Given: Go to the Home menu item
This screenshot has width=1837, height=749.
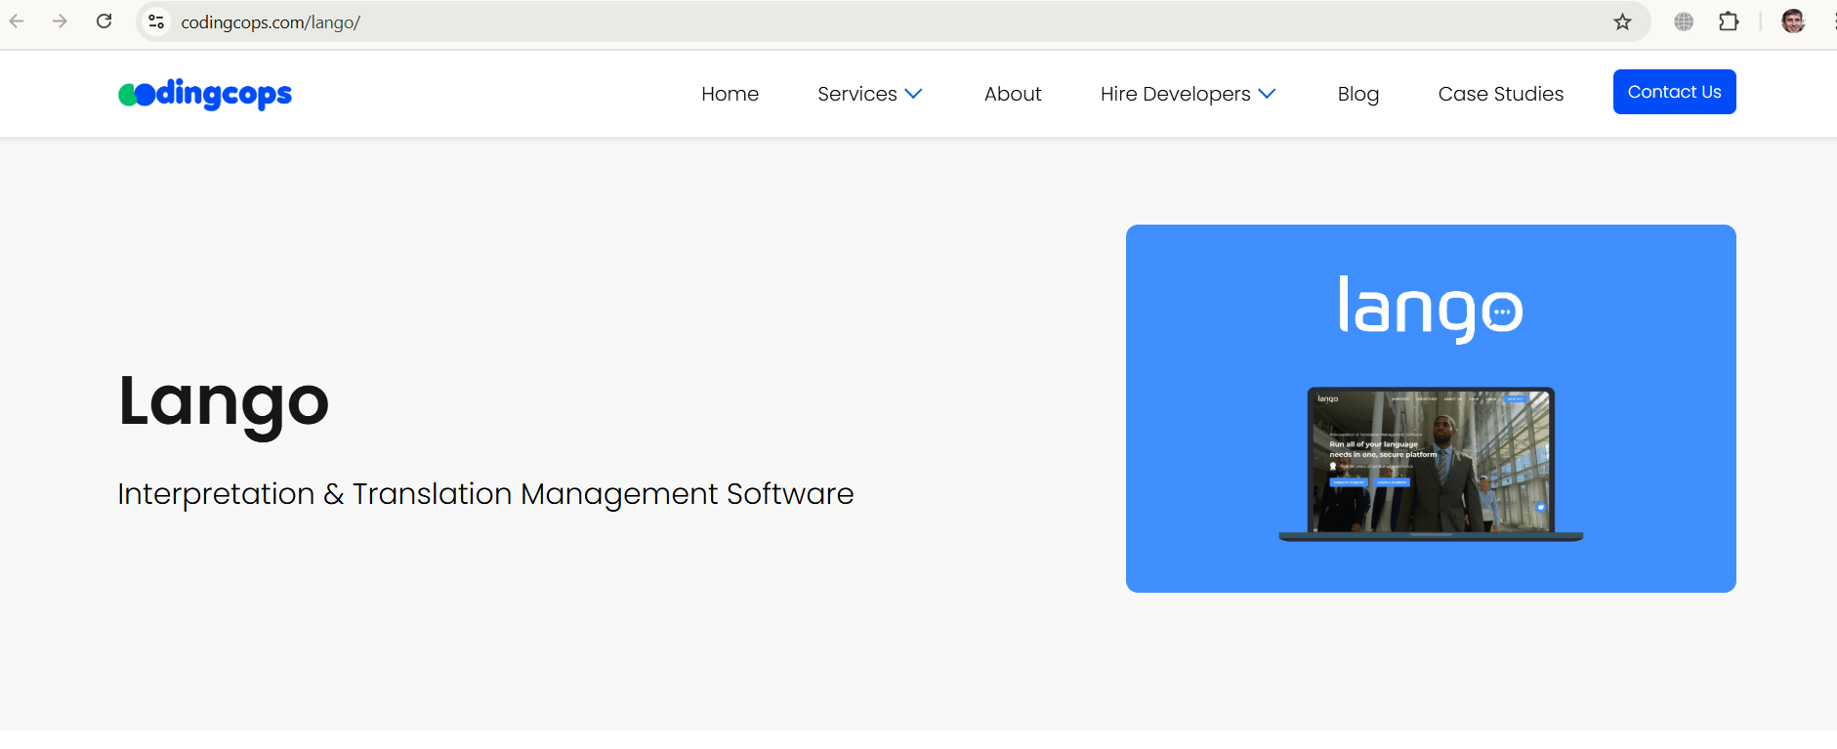Looking at the screenshot, I should (x=730, y=94).
